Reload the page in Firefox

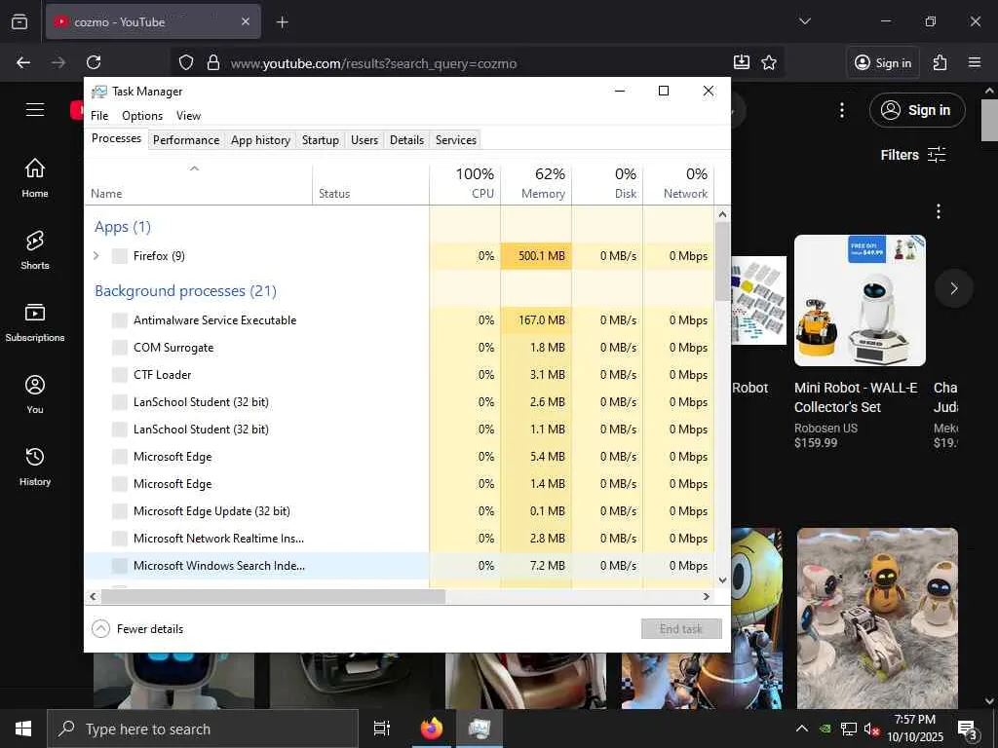94,62
